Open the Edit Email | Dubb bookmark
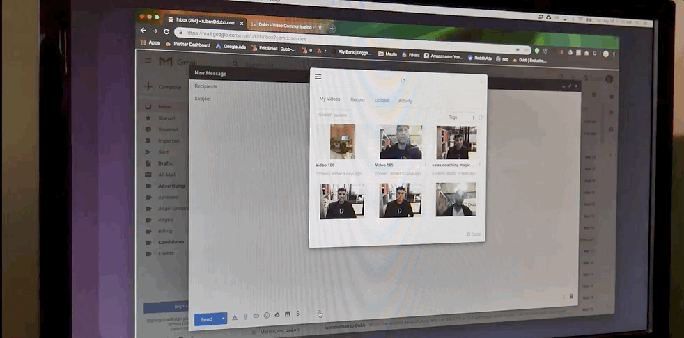Viewport: 684px width, 338px height. pyautogui.click(x=273, y=49)
